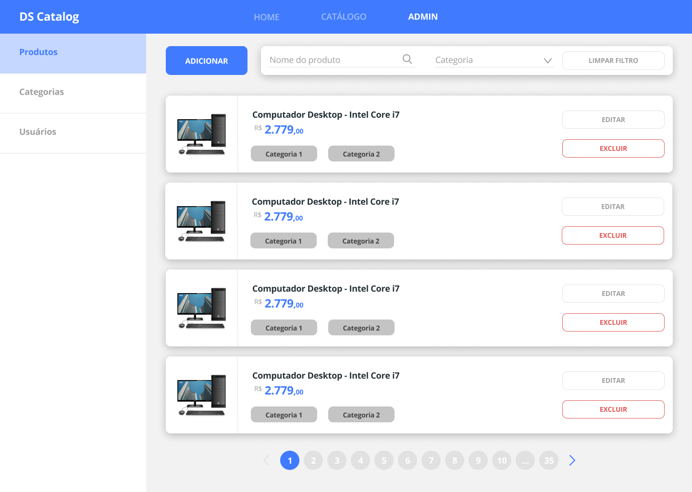The image size is (692, 492).
Task: Select the Produtos sidebar section
Action: coord(38,52)
